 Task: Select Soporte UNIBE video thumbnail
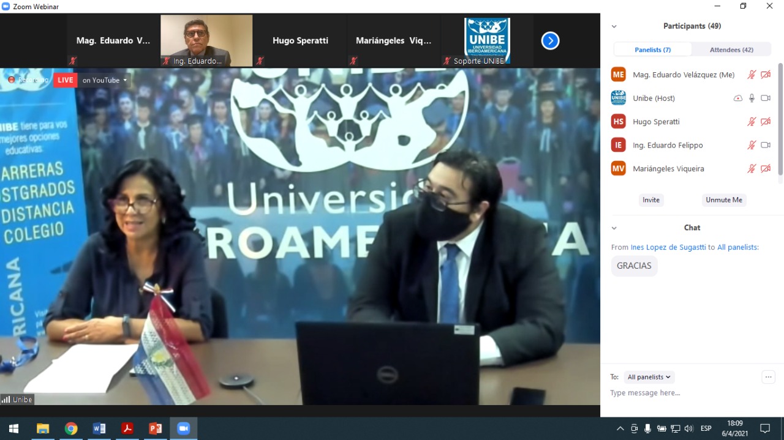[x=488, y=40]
